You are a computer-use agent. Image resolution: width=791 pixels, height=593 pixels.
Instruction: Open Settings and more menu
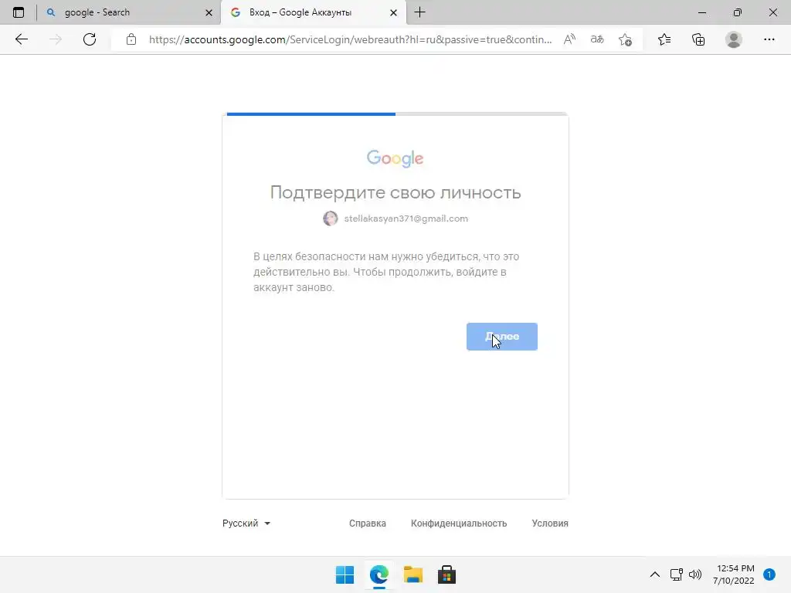pyautogui.click(x=769, y=39)
